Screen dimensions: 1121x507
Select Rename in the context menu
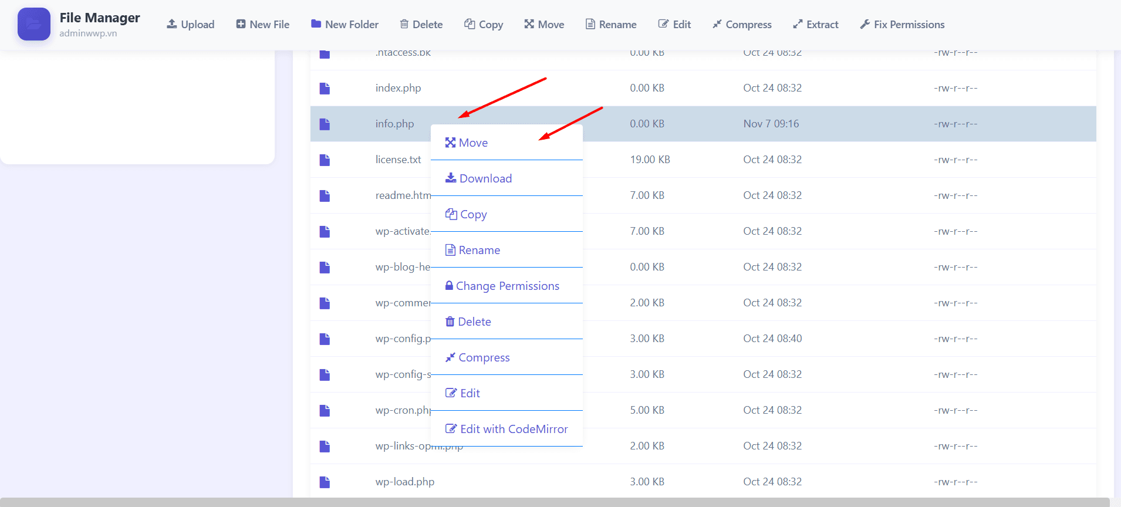tap(473, 250)
